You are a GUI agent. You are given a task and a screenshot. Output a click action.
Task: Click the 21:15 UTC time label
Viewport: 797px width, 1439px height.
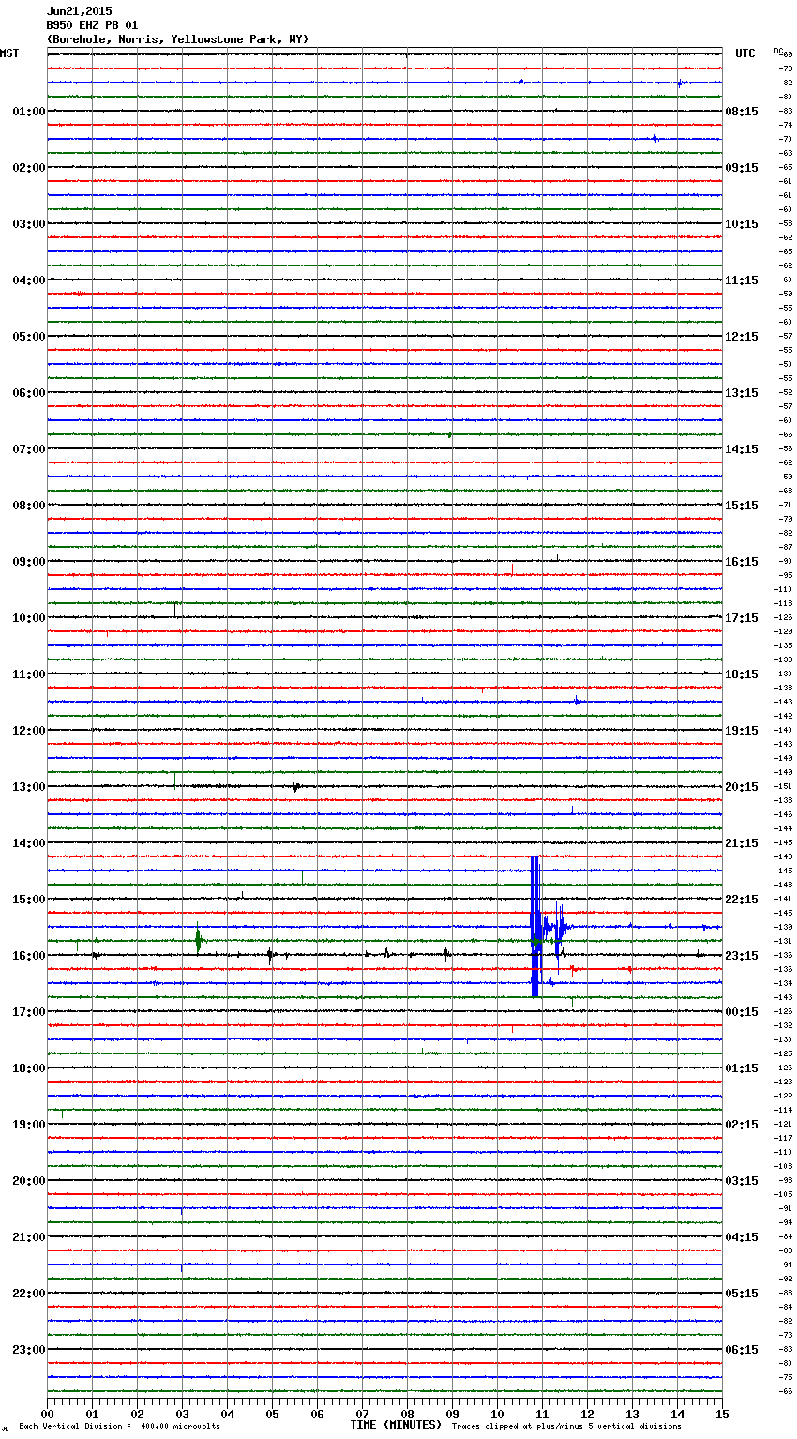point(742,843)
